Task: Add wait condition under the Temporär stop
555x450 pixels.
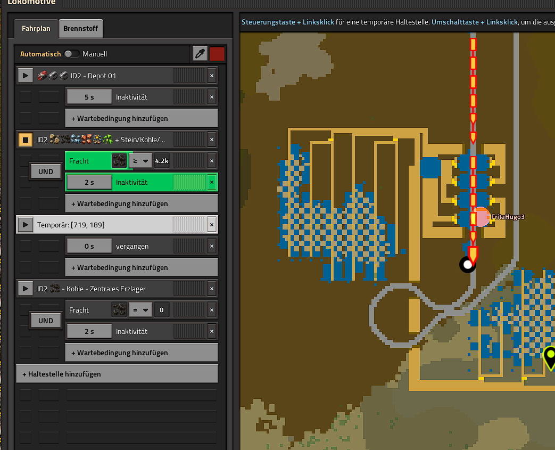Action: pos(142,267)
